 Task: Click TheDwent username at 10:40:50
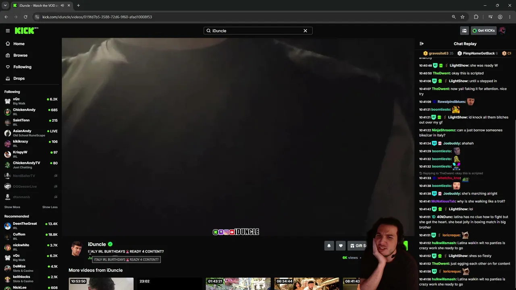441,73
